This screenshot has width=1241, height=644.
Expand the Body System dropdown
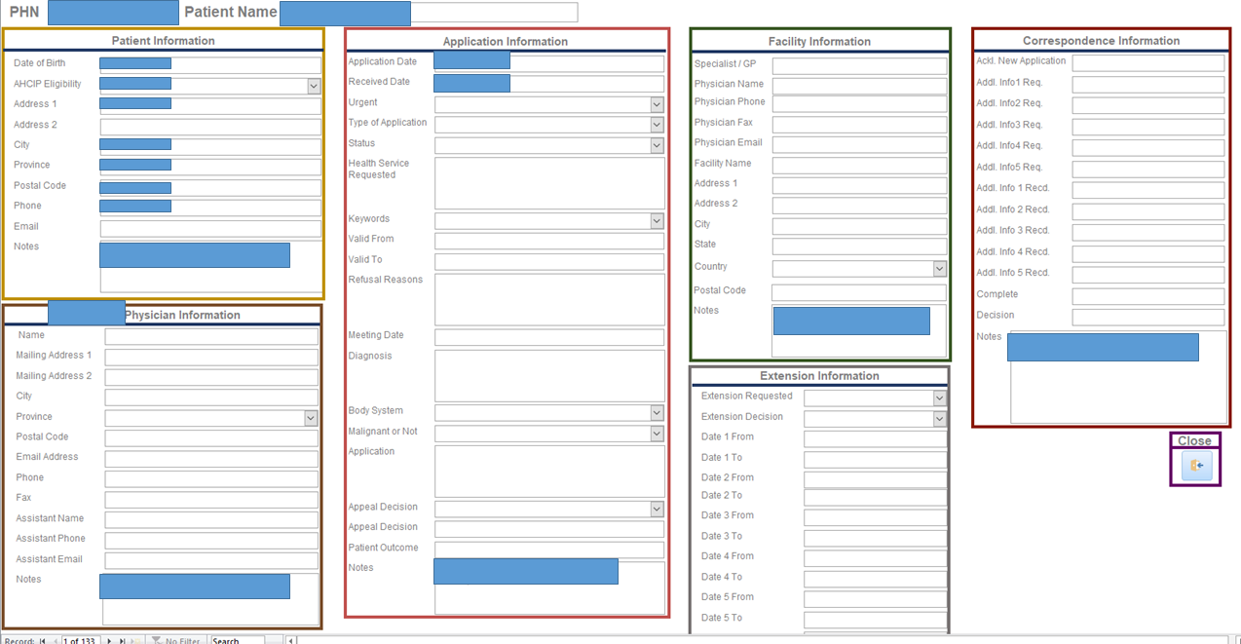click(x=657, y=413)
